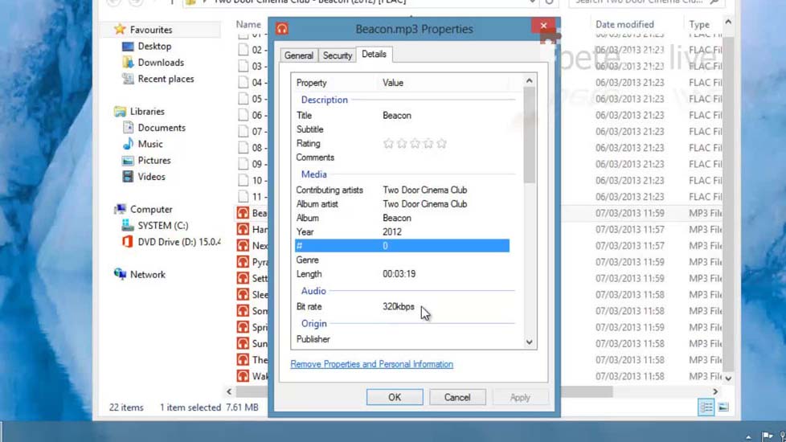Viewport: 786px width, 442px height.
Task: Click Album artist value Two Door Cinema Club
Action: pyautogui.click(x=424, y=204)
